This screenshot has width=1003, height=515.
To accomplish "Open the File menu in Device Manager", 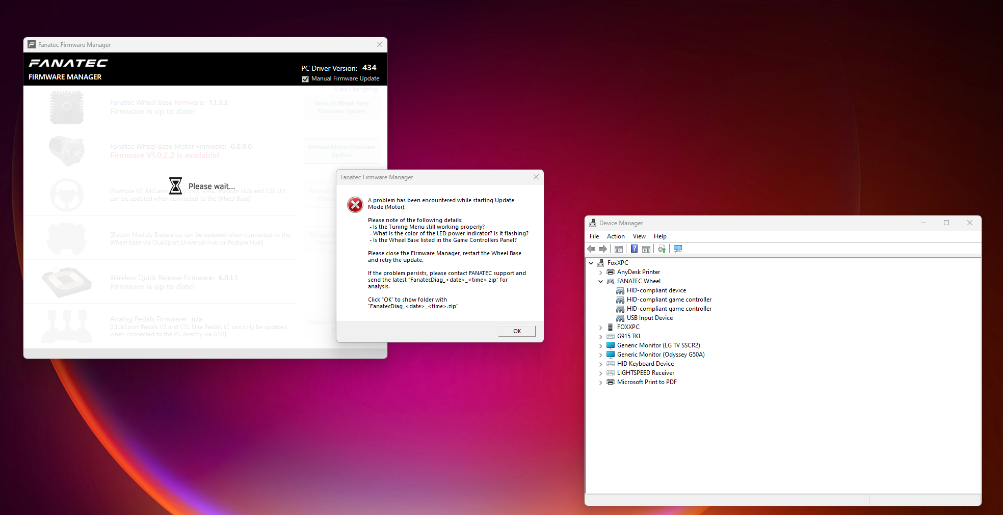I will tap(594, 236).
